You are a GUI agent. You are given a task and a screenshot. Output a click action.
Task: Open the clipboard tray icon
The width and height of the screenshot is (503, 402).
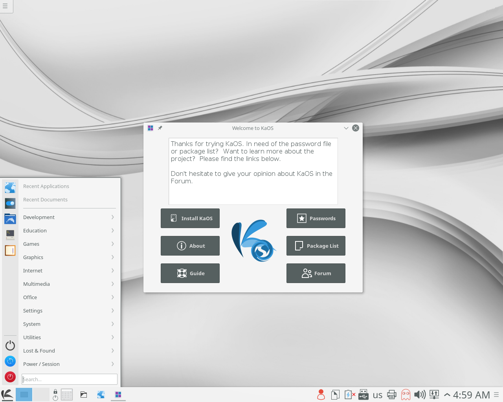point(335,395)
